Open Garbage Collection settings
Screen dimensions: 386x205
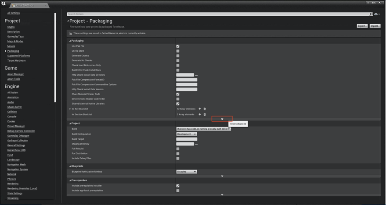18,141
